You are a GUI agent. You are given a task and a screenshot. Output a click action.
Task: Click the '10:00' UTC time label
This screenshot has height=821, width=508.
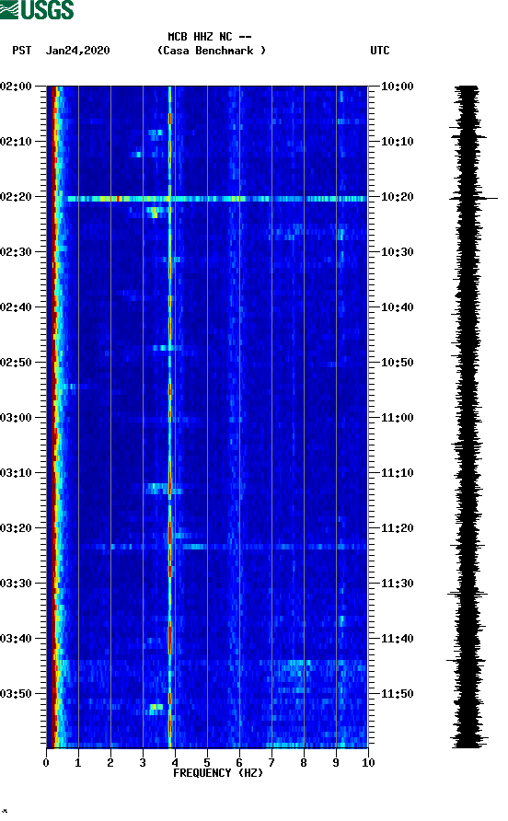coord(397,86)
